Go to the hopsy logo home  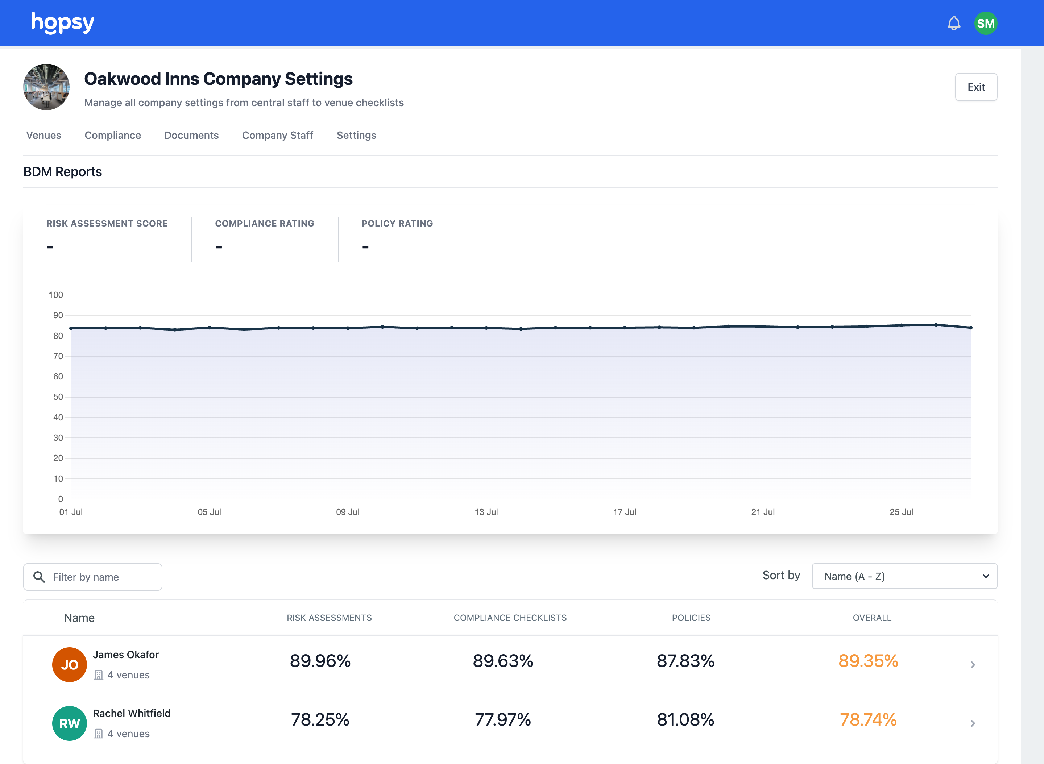pos(63,23)
